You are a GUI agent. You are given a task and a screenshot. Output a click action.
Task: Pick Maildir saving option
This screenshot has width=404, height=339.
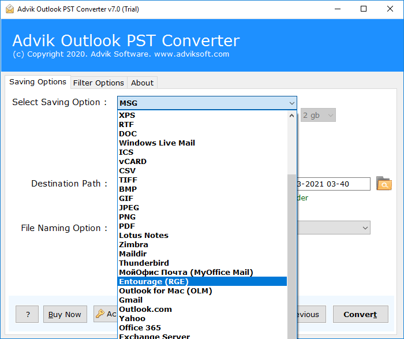pos(202,254)
